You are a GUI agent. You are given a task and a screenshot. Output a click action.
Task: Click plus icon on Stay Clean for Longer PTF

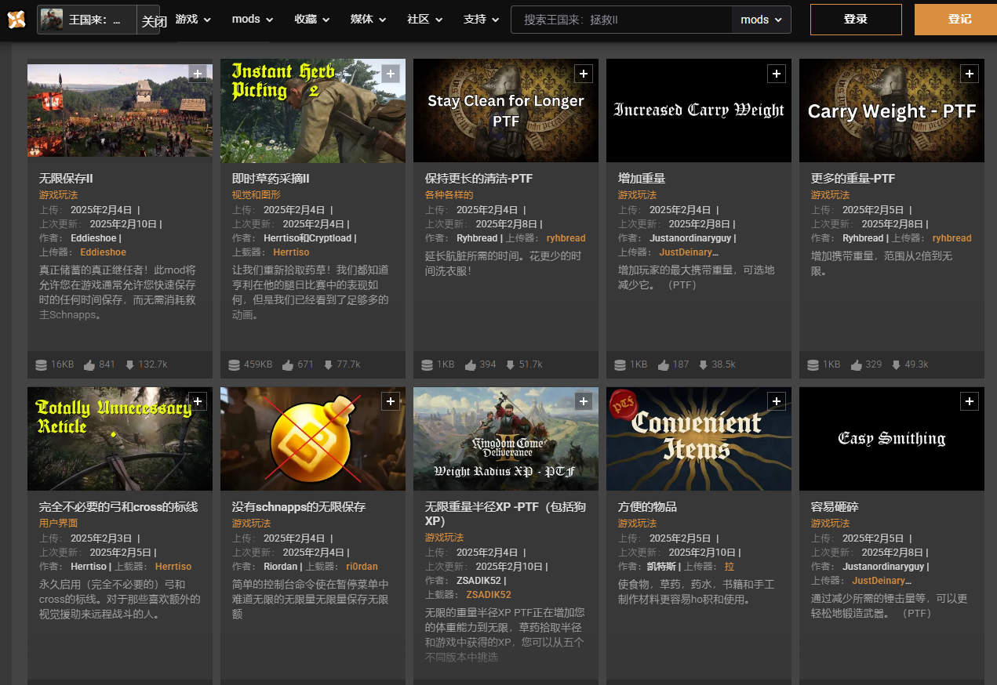pyautogui.click(x=584, y=74)
